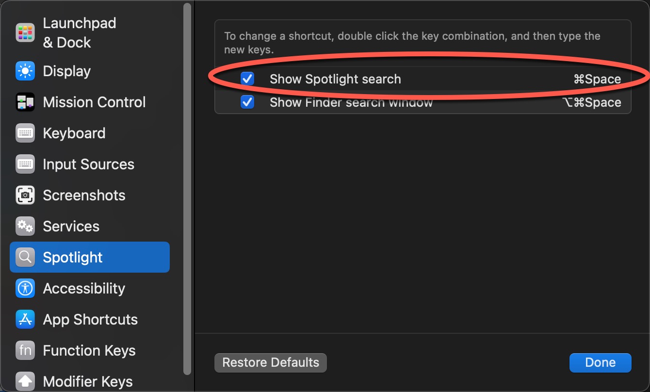Click the Modifier Keys arrow icon
The image size is (650, 392).
(x=24, y=381)
